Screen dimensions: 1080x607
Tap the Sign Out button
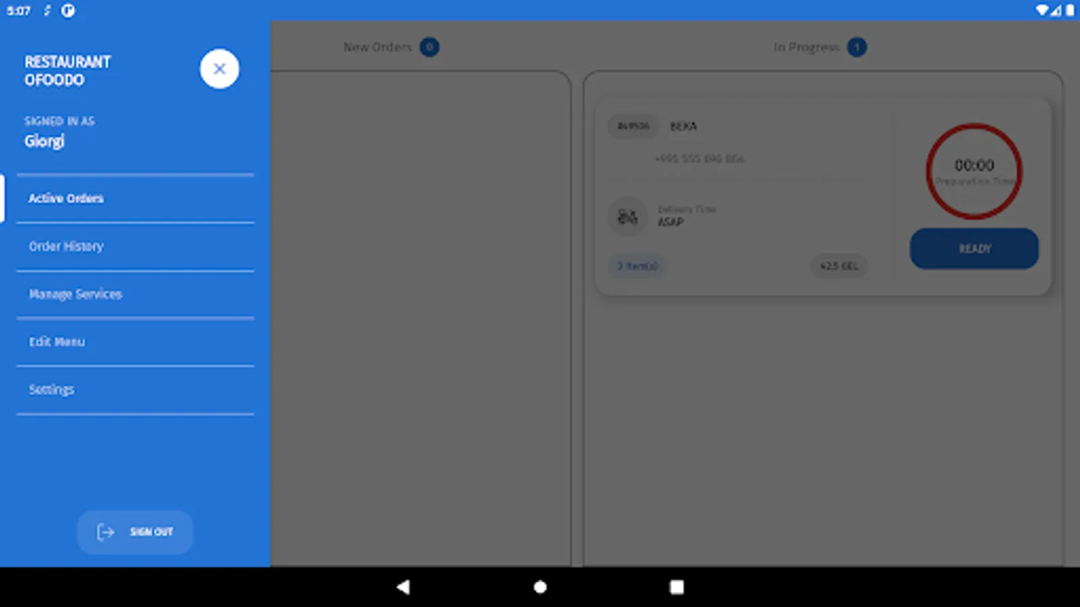point(135,532)
